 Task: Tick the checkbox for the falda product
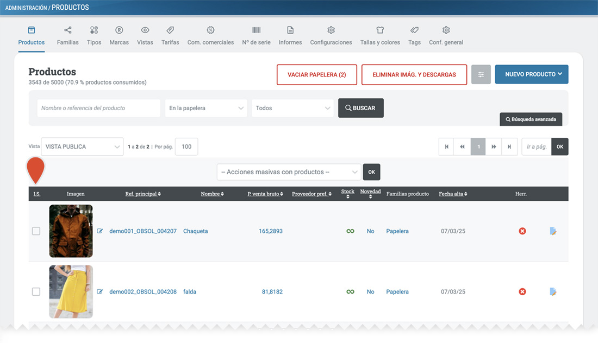36,291
